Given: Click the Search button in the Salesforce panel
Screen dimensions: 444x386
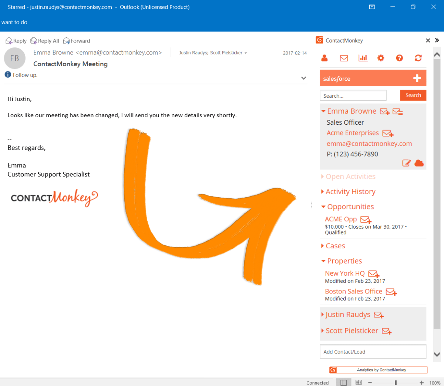Looking at the screenshot, I should coord(413,95).
